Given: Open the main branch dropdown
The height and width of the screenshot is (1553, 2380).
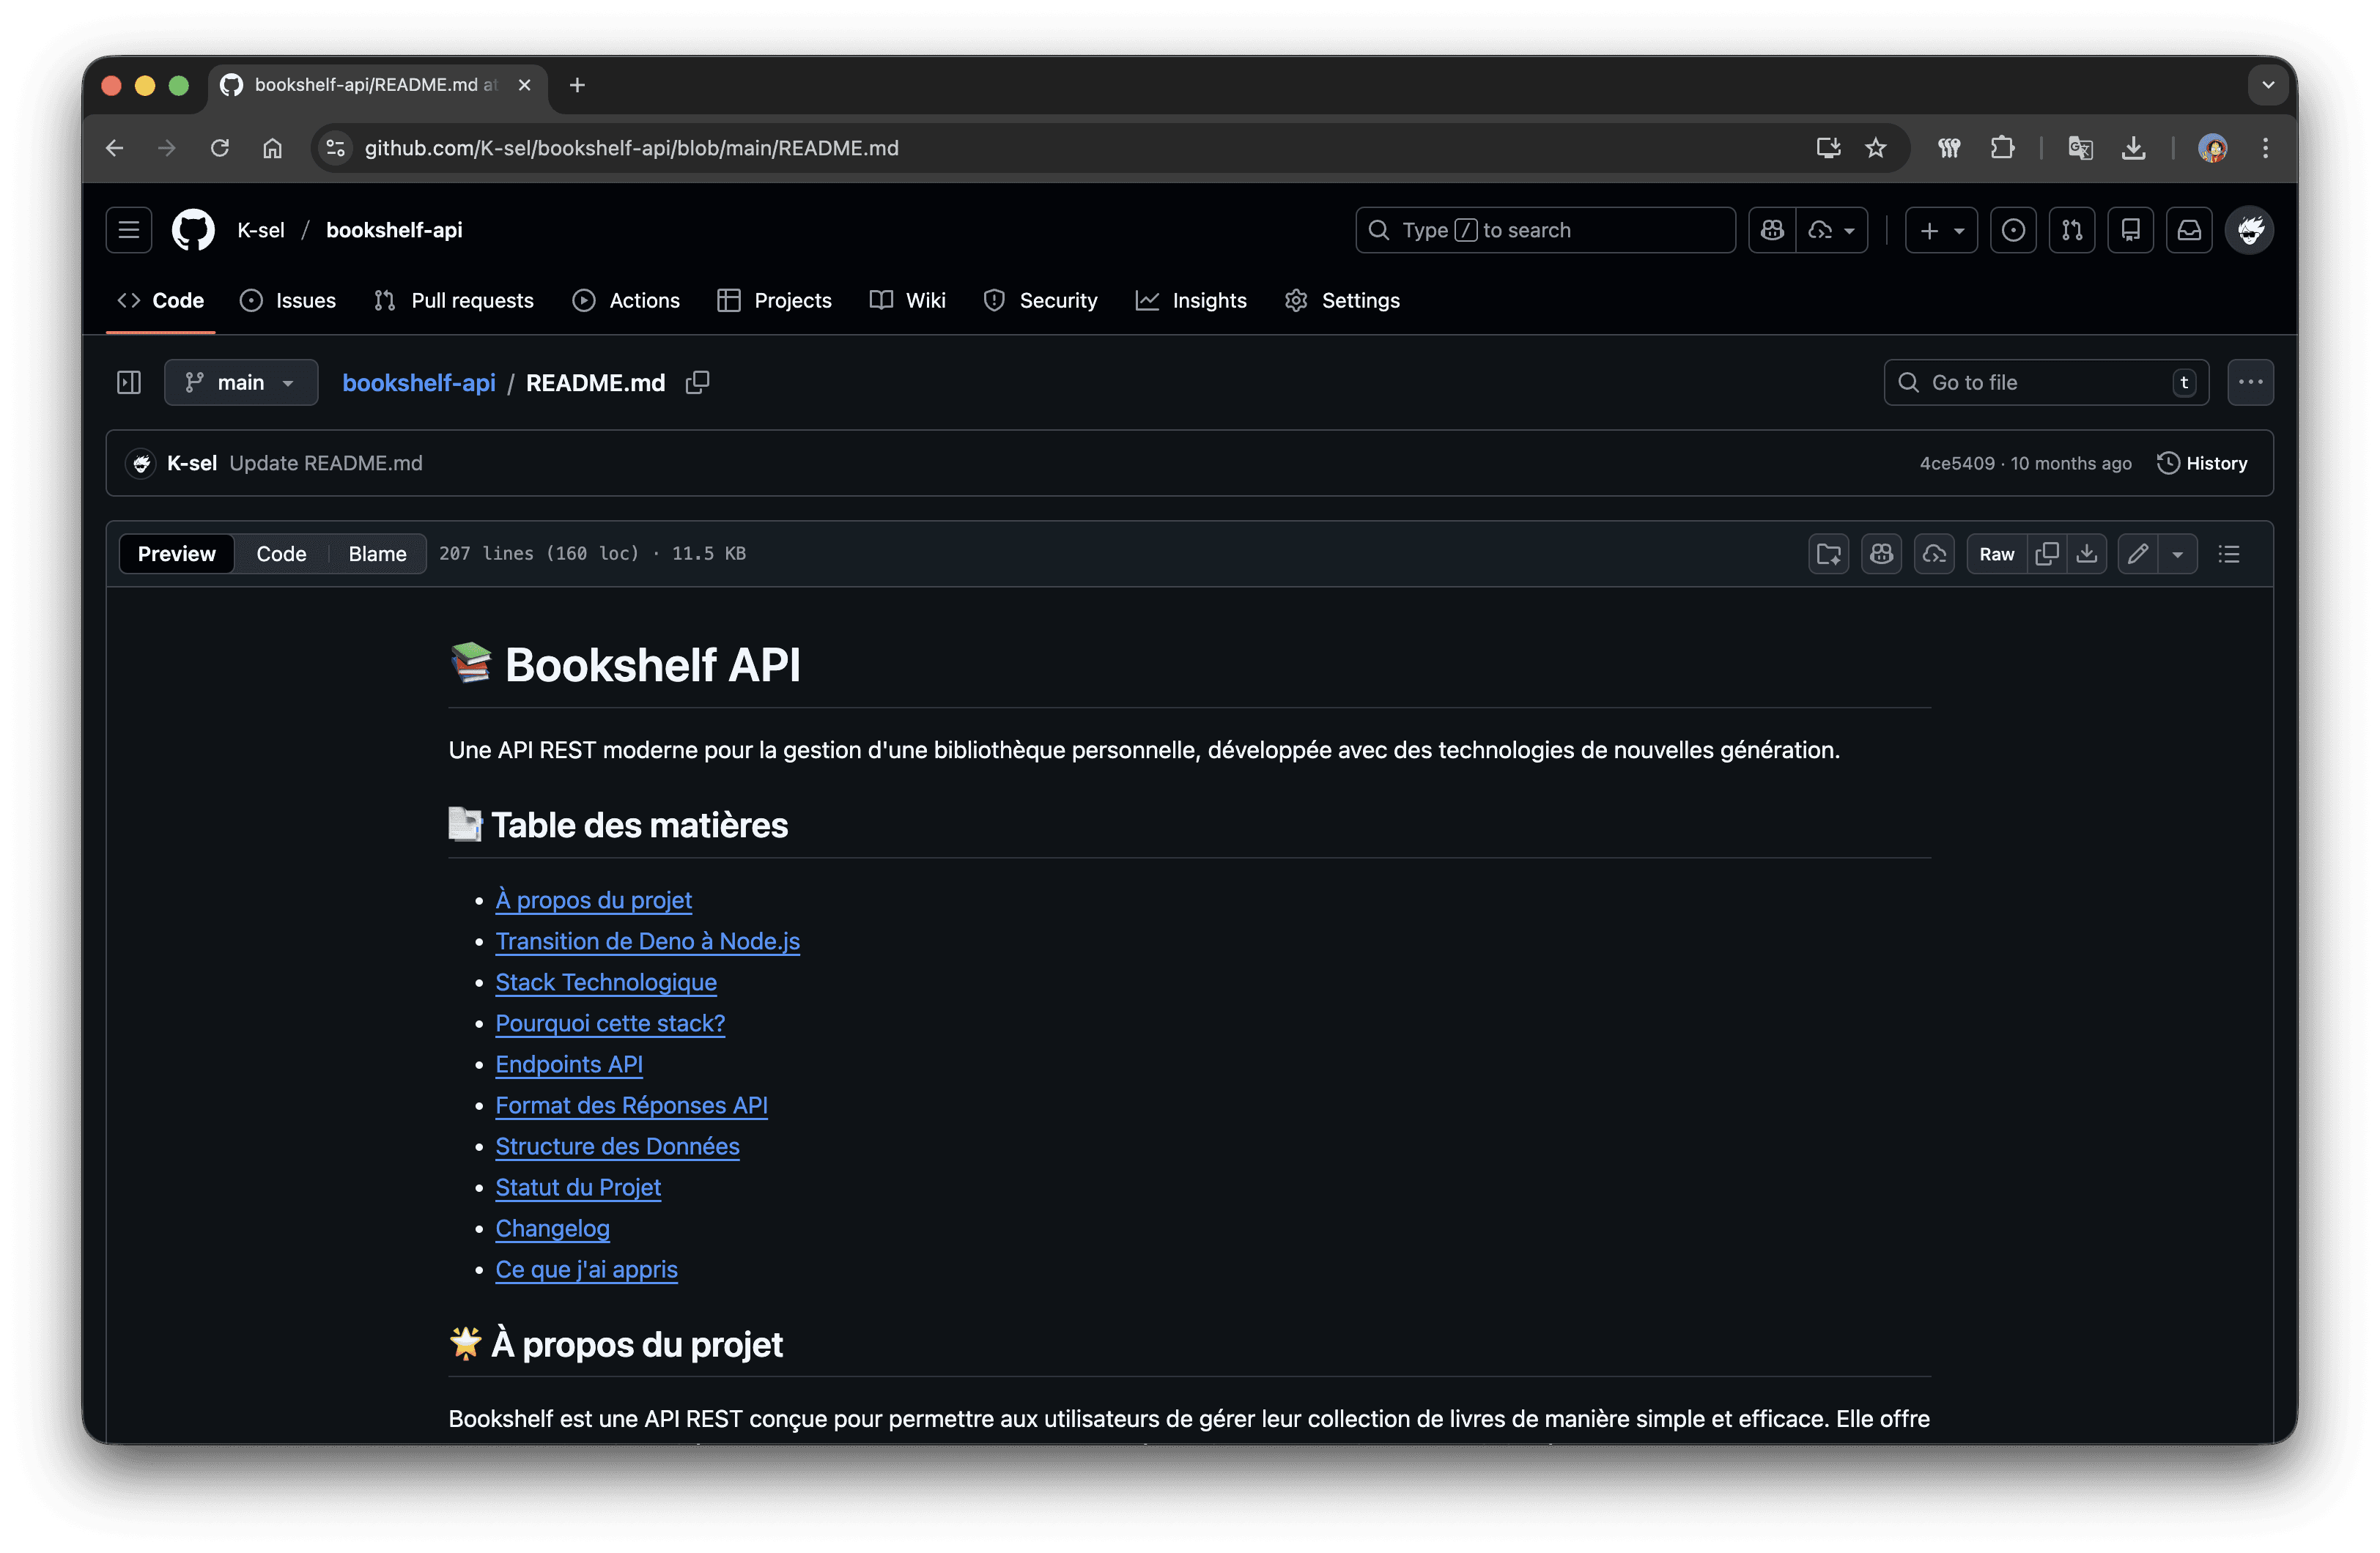Looking at the screenshot, I should 241,383.
